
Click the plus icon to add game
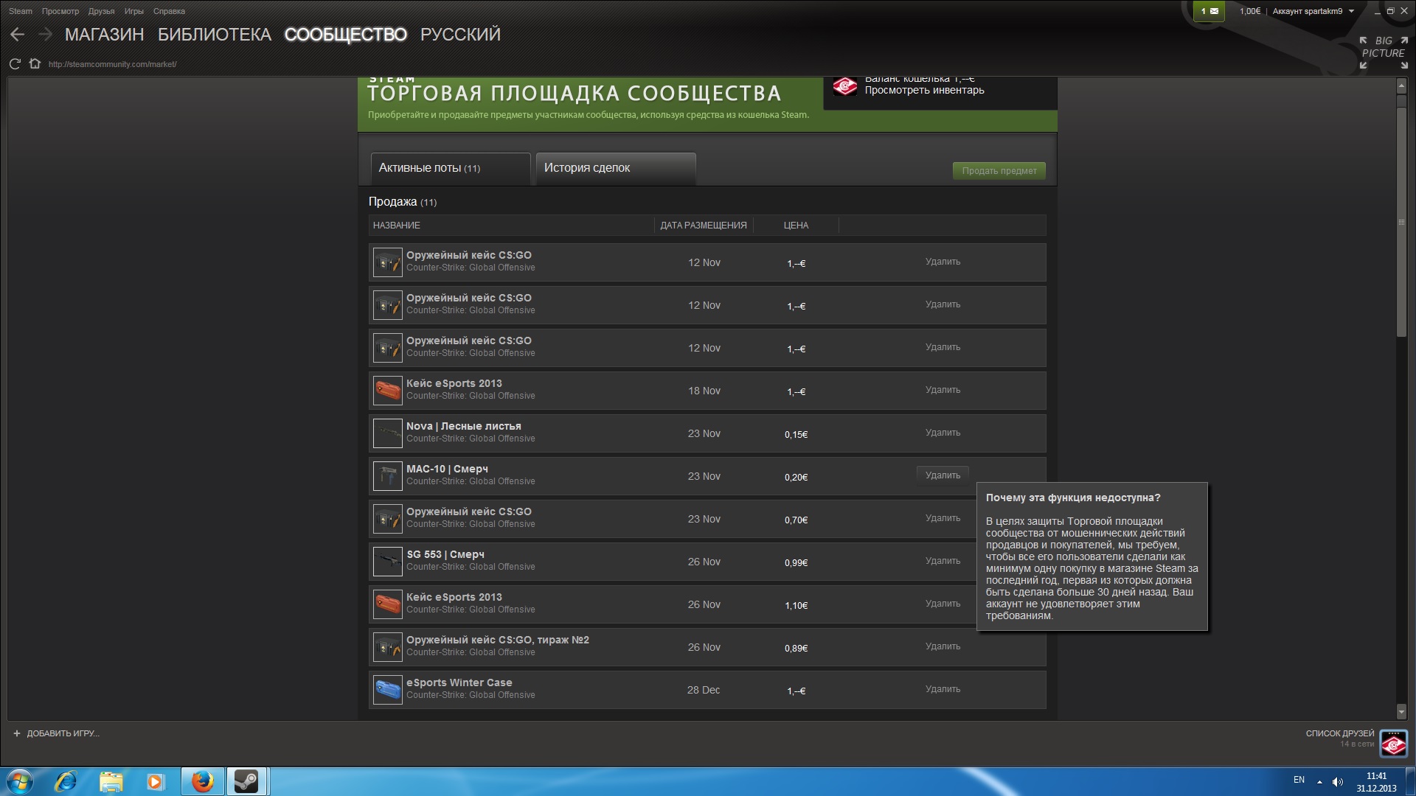click(x=17, y=733)
